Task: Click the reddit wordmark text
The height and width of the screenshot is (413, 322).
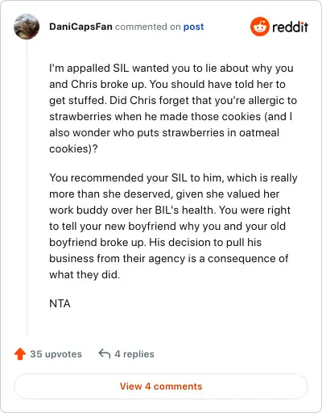Action: (x=290, y=27)
